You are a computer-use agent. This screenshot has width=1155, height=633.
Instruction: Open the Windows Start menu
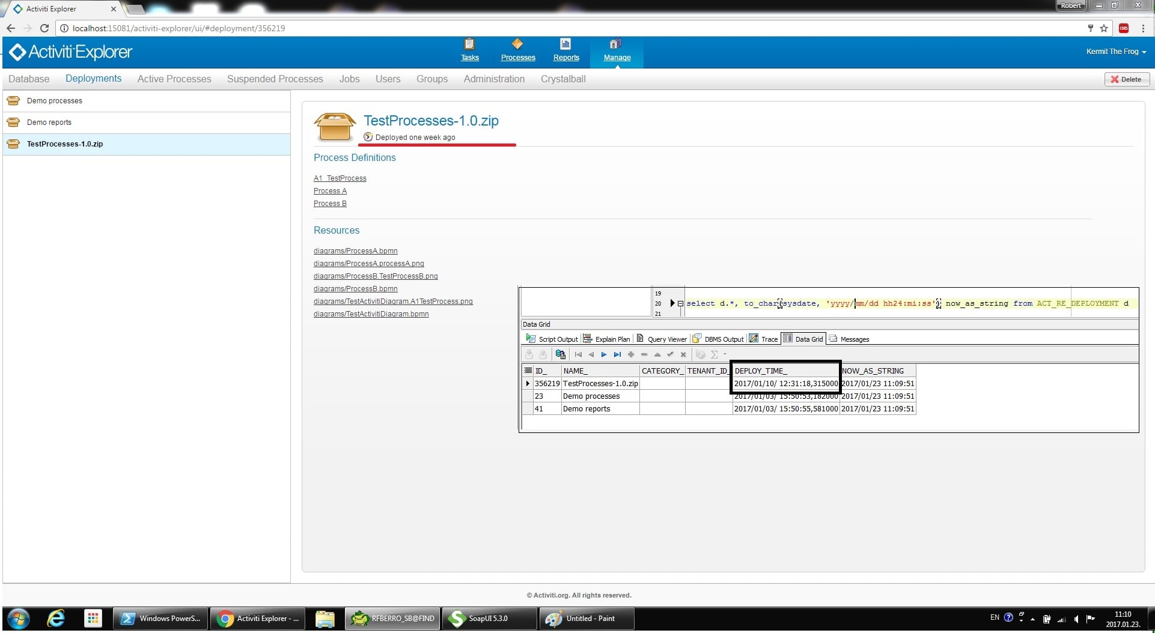tap(18, 619)
